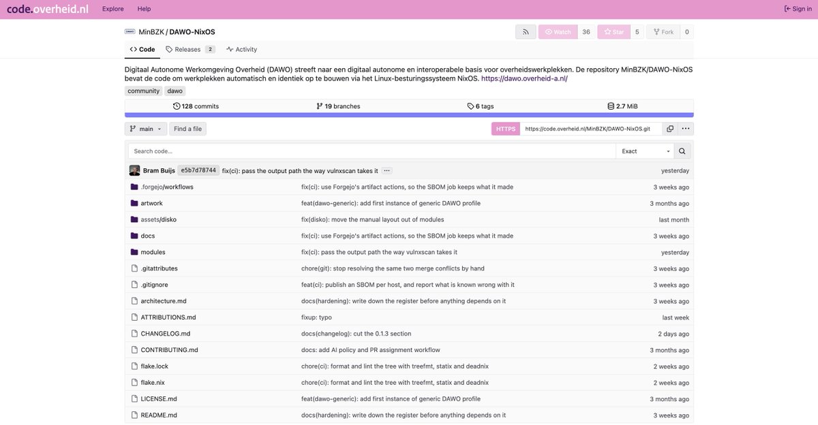The height and width of the screenshot is (425, 818).
Task: Click the CONTRIBUTING.md file icon
Action: point(134,350)
